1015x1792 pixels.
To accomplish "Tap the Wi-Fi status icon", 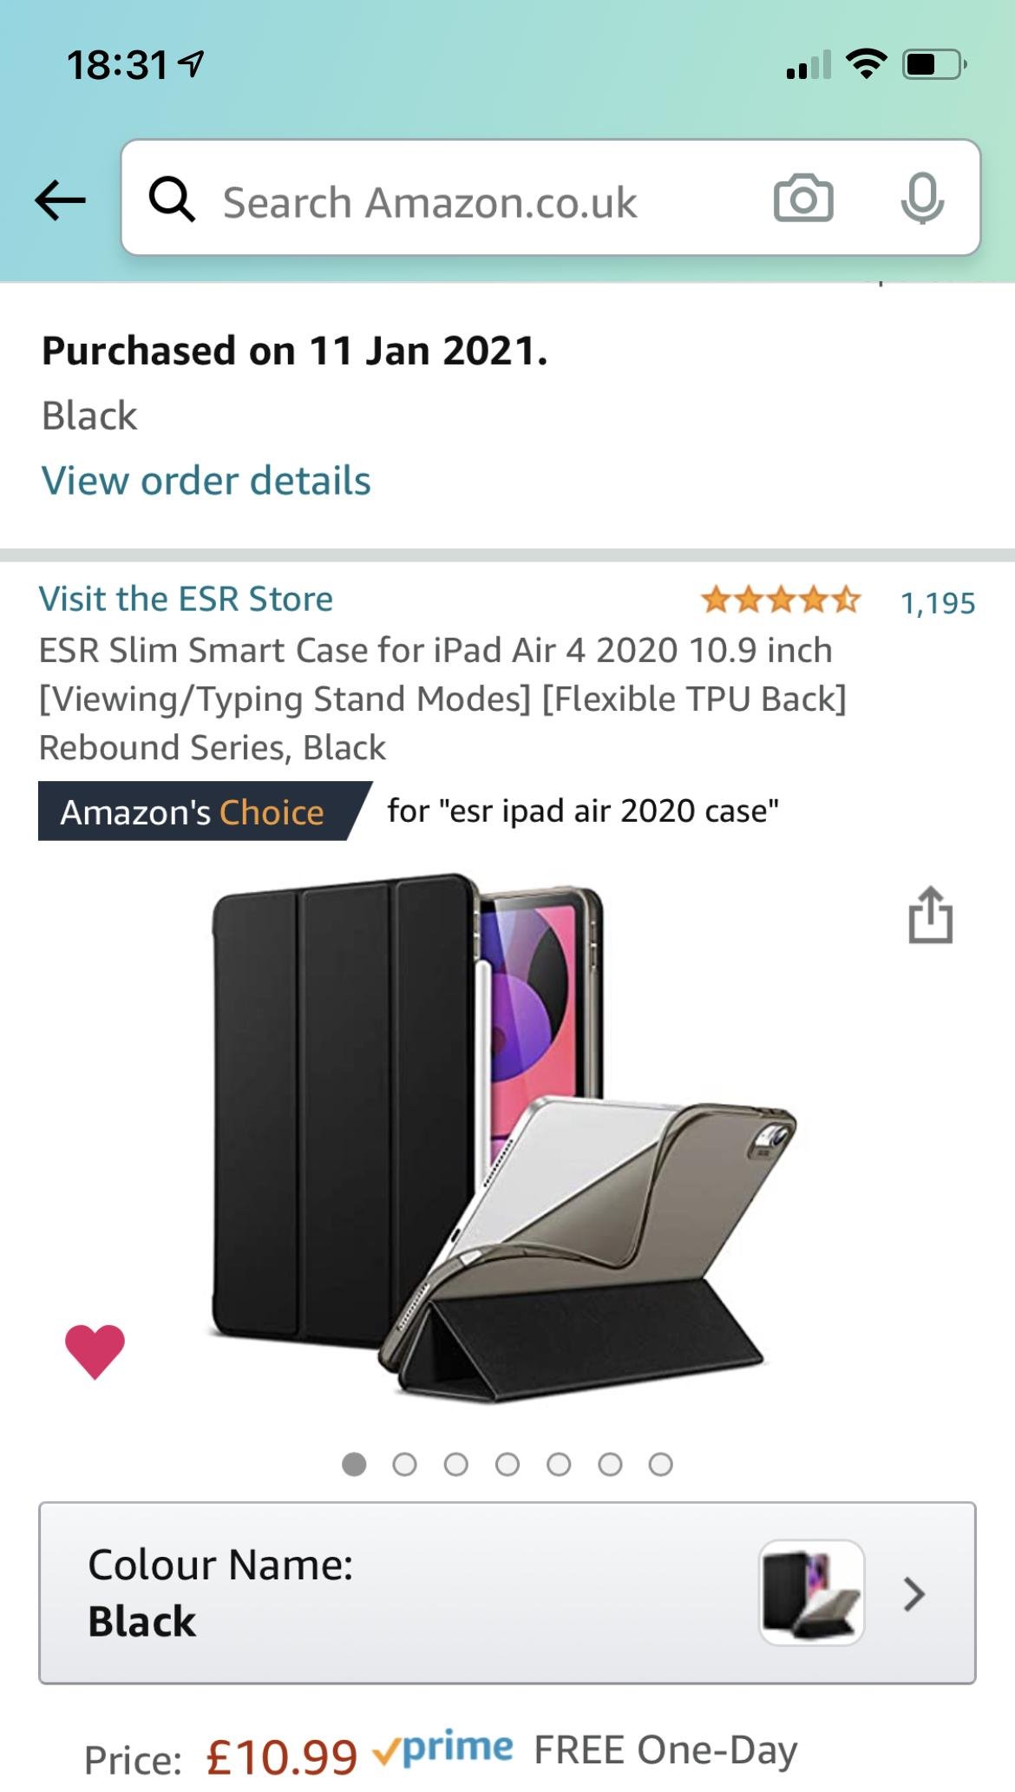I will [x=865, y=63].
